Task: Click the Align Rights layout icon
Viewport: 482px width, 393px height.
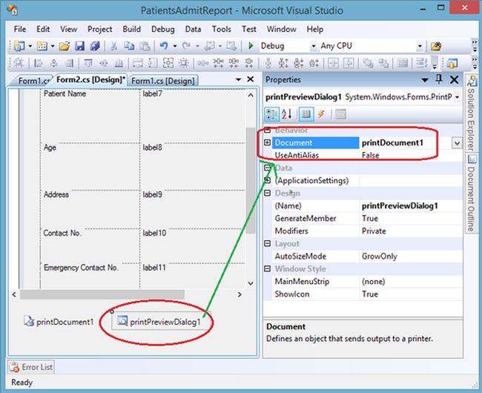Action: pyautogui.click(x=69, y=63)
